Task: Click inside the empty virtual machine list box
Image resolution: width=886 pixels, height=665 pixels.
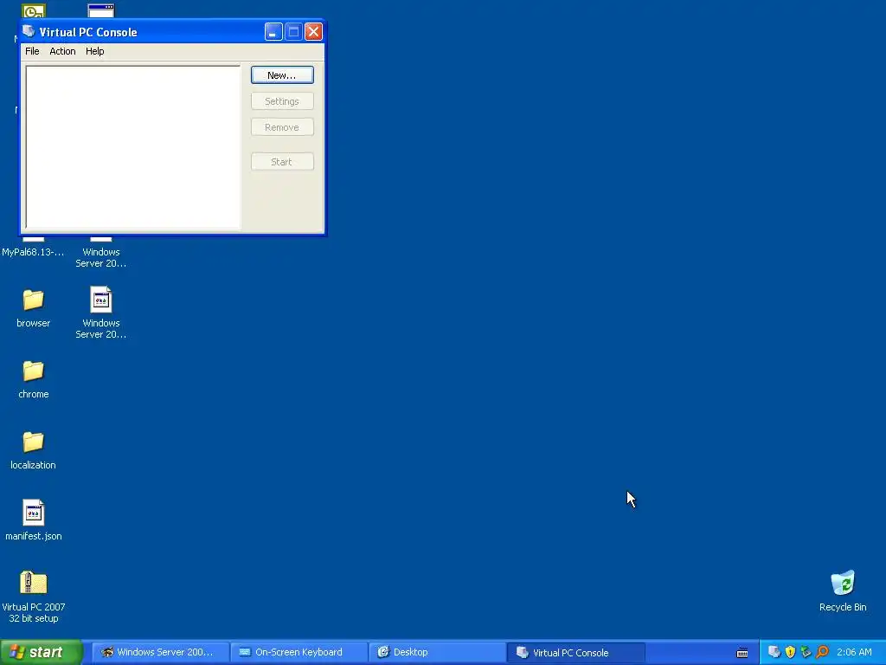Action: pos(132,147)
